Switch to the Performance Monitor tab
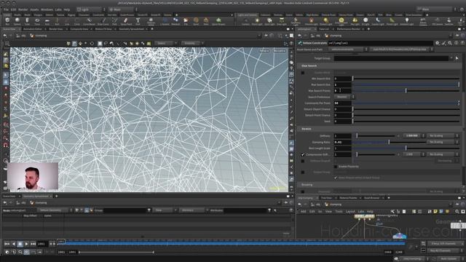 tap(348, 29)
